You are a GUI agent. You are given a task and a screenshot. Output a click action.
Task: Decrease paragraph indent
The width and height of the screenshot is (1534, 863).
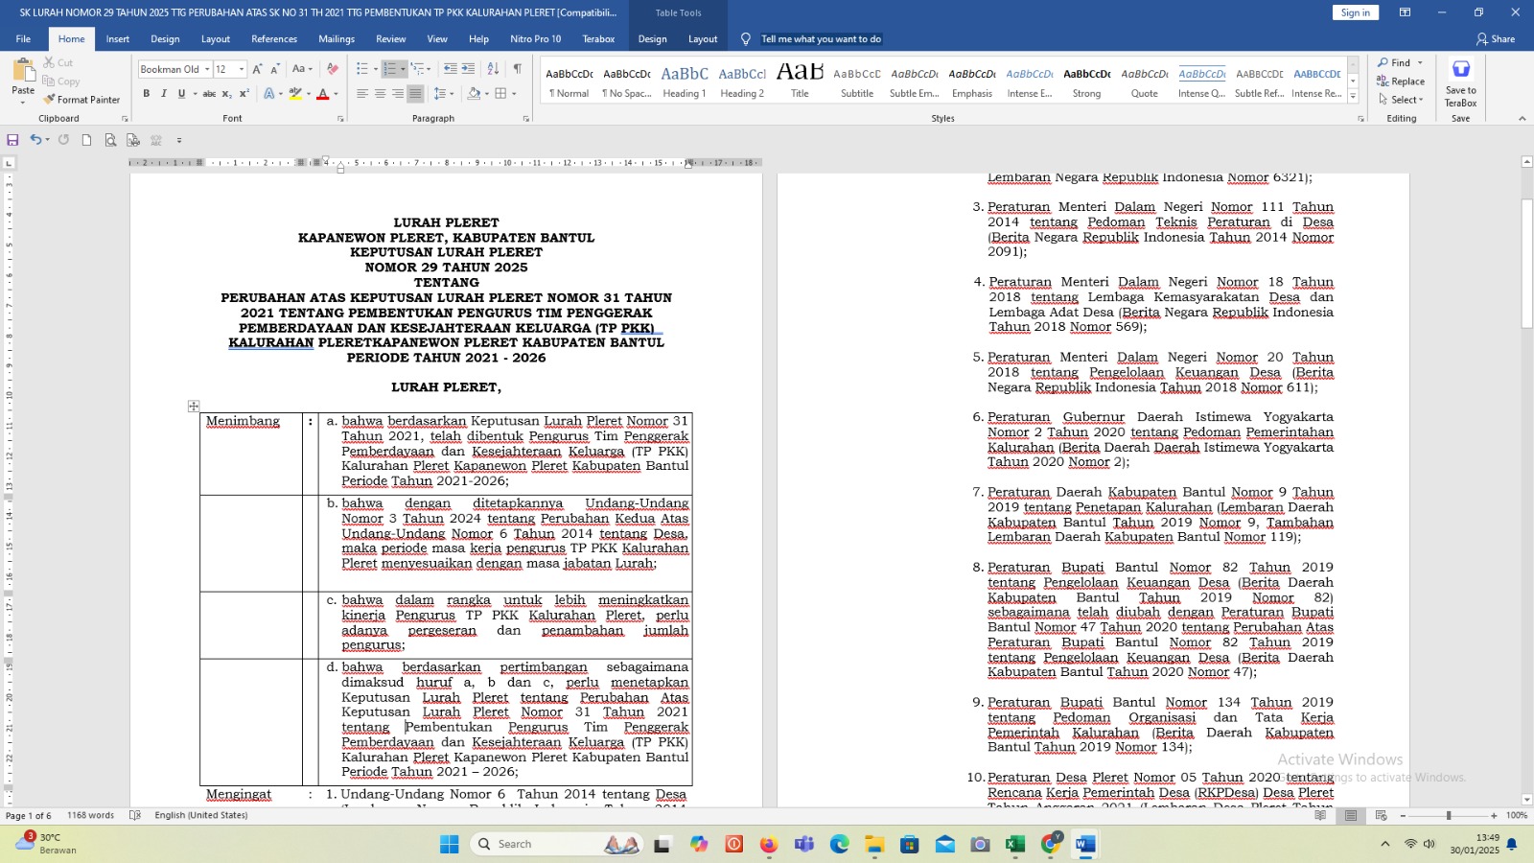pyautogui.click(x=450, y=69)
